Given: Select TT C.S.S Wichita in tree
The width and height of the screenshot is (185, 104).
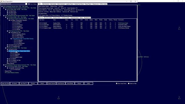Looking at the screenshot, I should 16,29.
